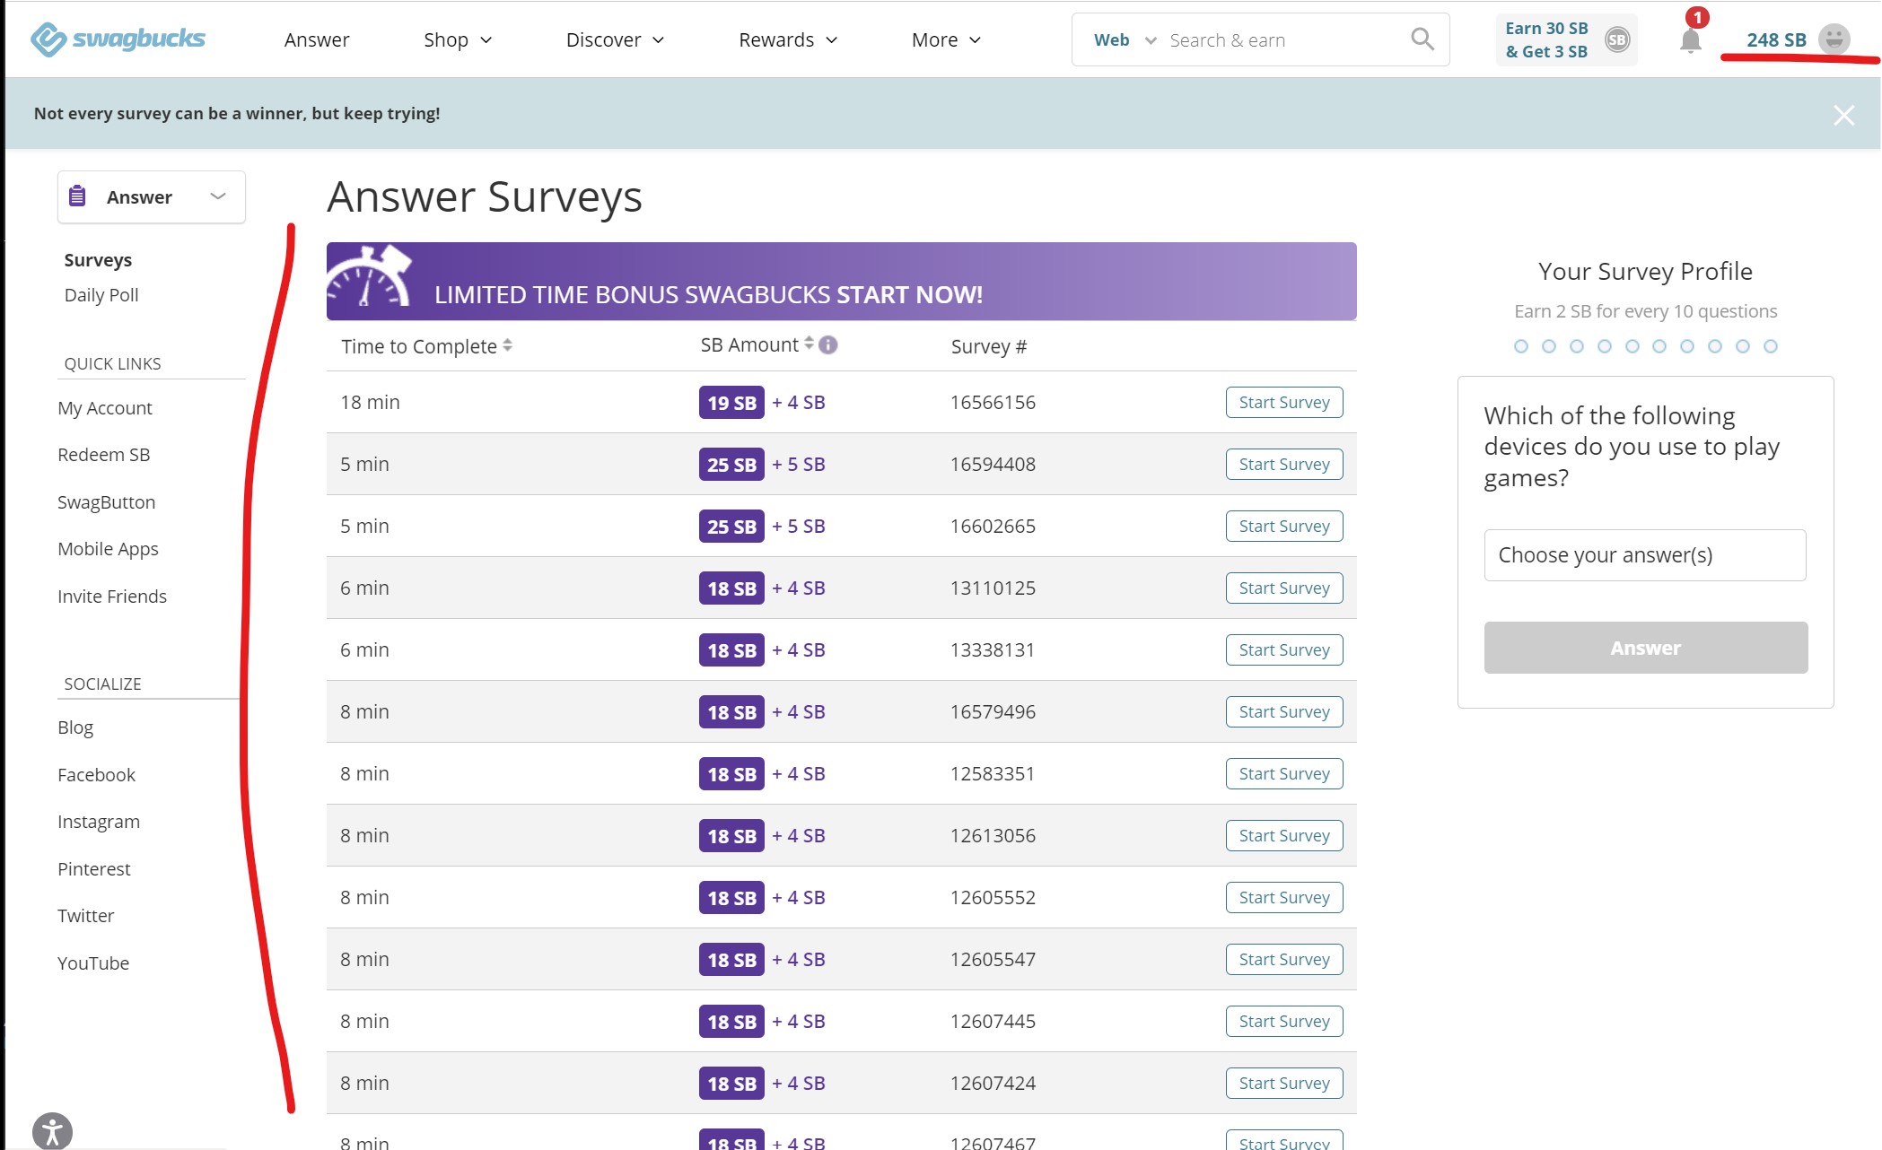The height and width of the screenshot is (1150, 1882).
Task: Click the profile avatar icon
Action: 1834,39
